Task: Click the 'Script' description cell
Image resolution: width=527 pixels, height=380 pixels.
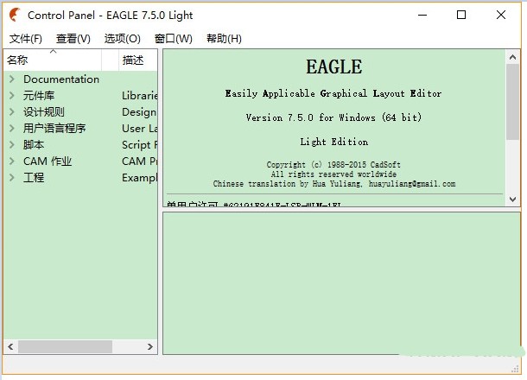Action: point(139,145)
